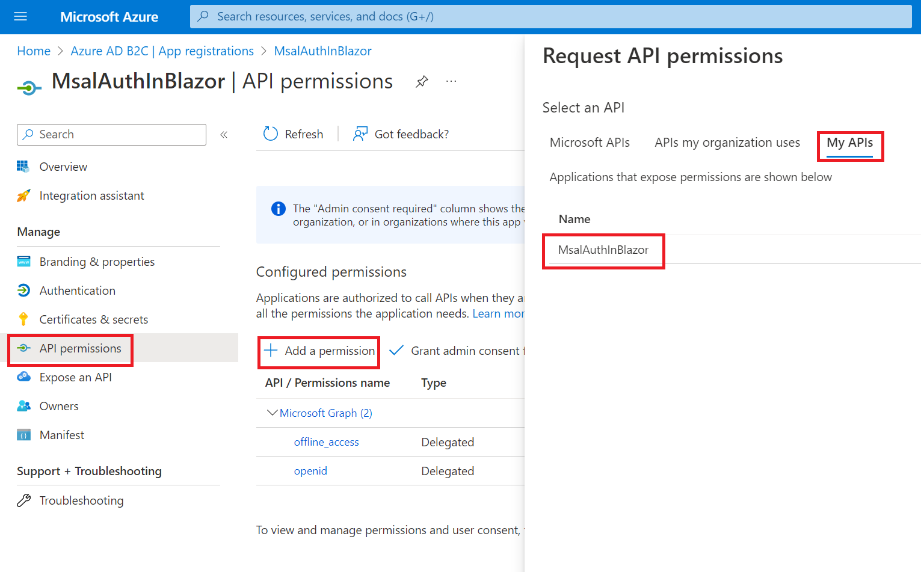Select API permissions in sidebar

pos(81,348)
